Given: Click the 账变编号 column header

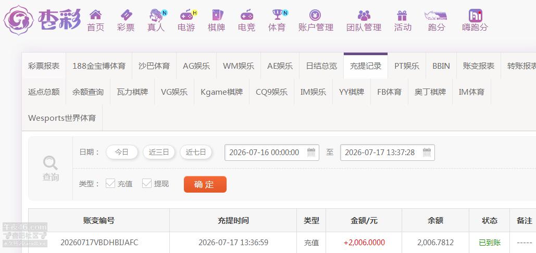Looking at the screenshot, I should tap(99, 221).
